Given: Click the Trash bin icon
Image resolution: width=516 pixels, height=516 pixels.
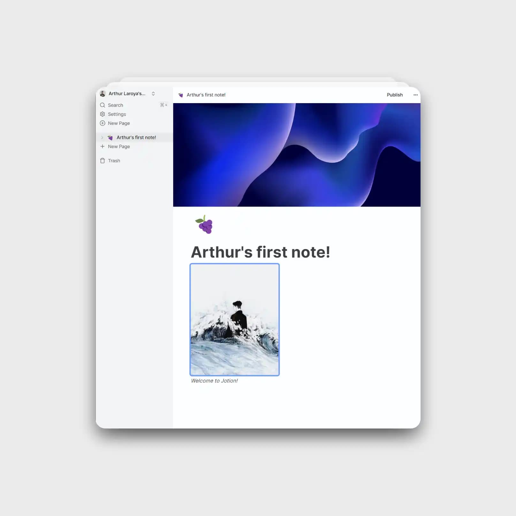Looking at the screenshot, I should click(x=102, y=161).
